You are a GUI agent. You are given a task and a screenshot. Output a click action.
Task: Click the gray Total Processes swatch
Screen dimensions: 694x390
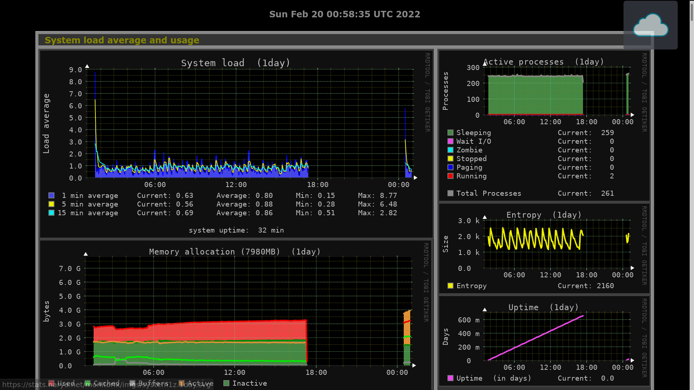[450, 193]
